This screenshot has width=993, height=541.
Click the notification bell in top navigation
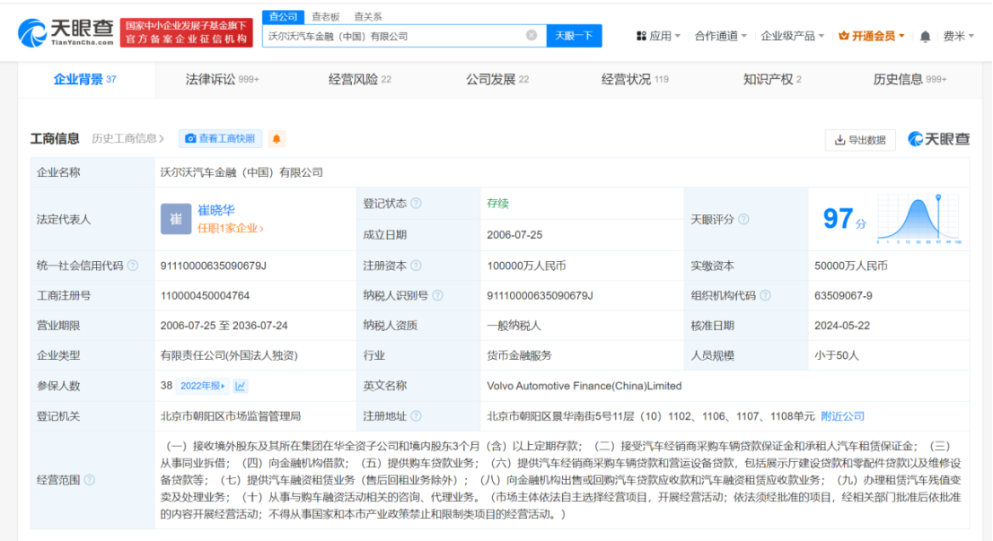point(924,35)
